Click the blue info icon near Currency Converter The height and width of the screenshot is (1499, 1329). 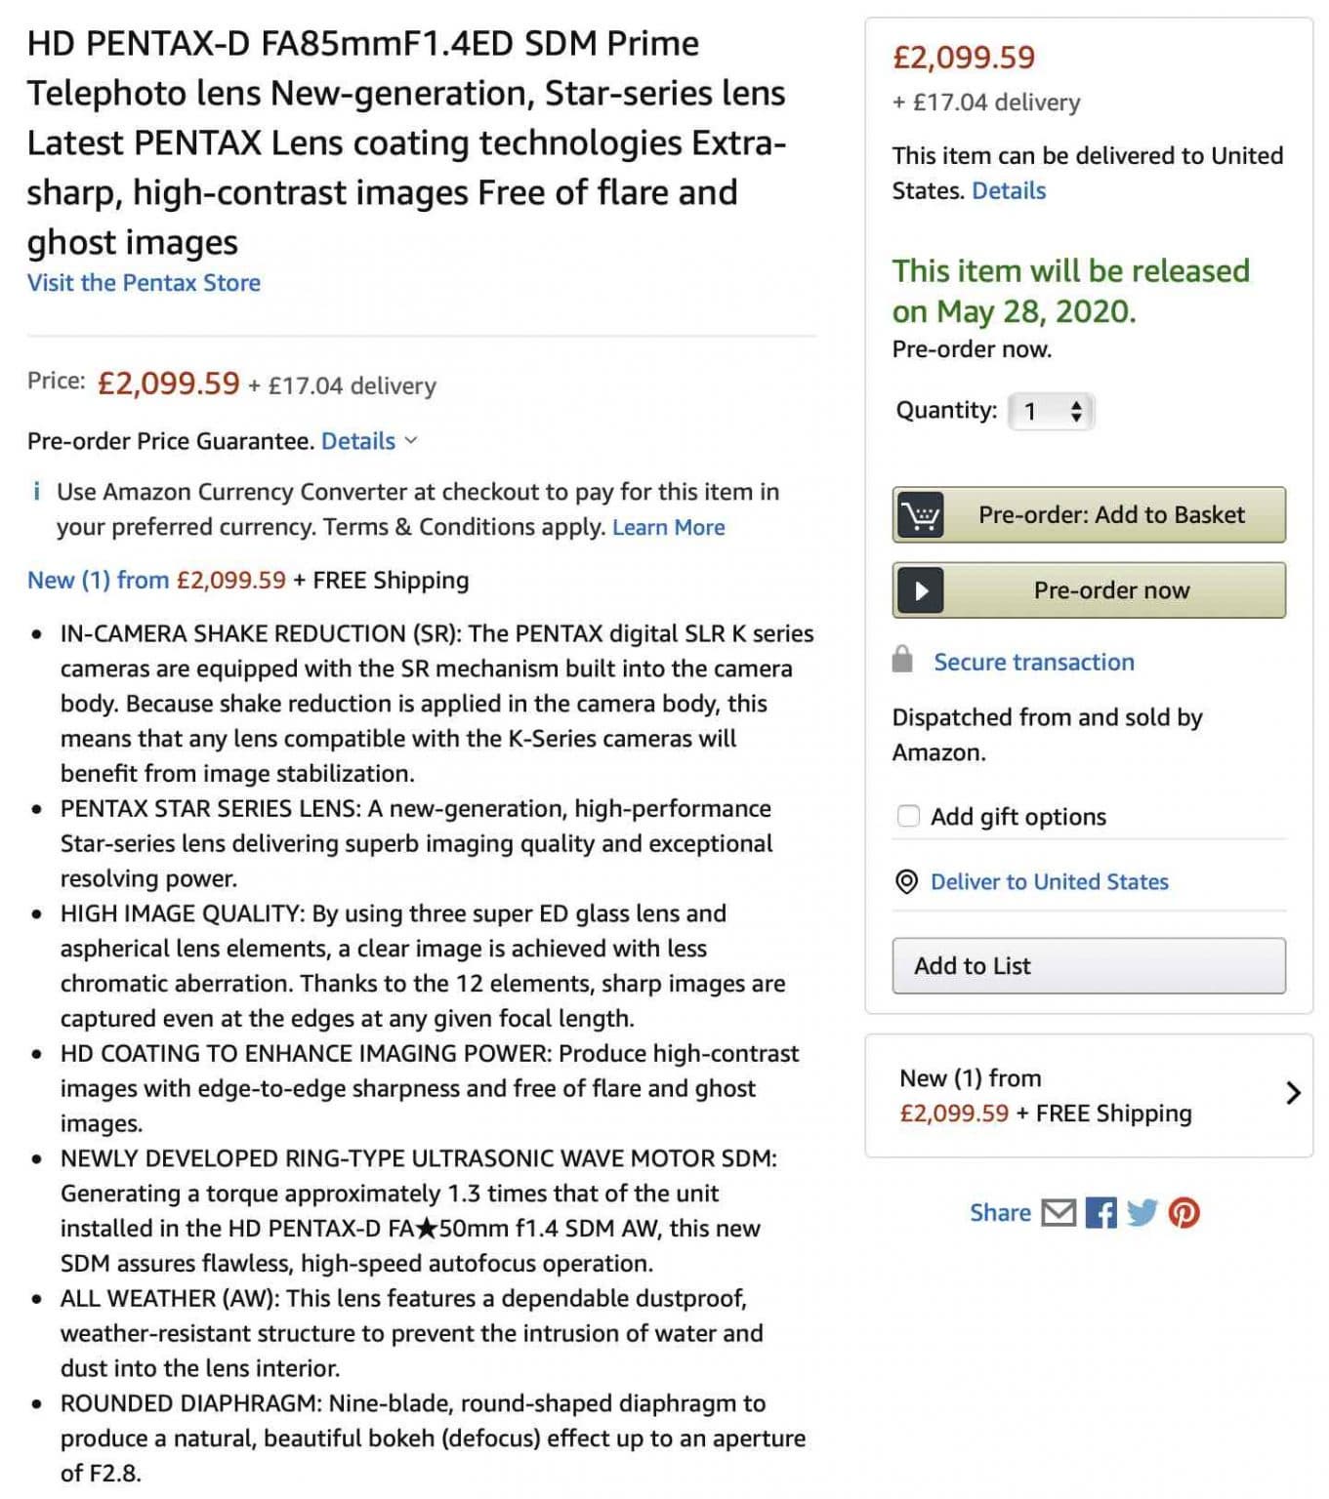coord(37,491)
